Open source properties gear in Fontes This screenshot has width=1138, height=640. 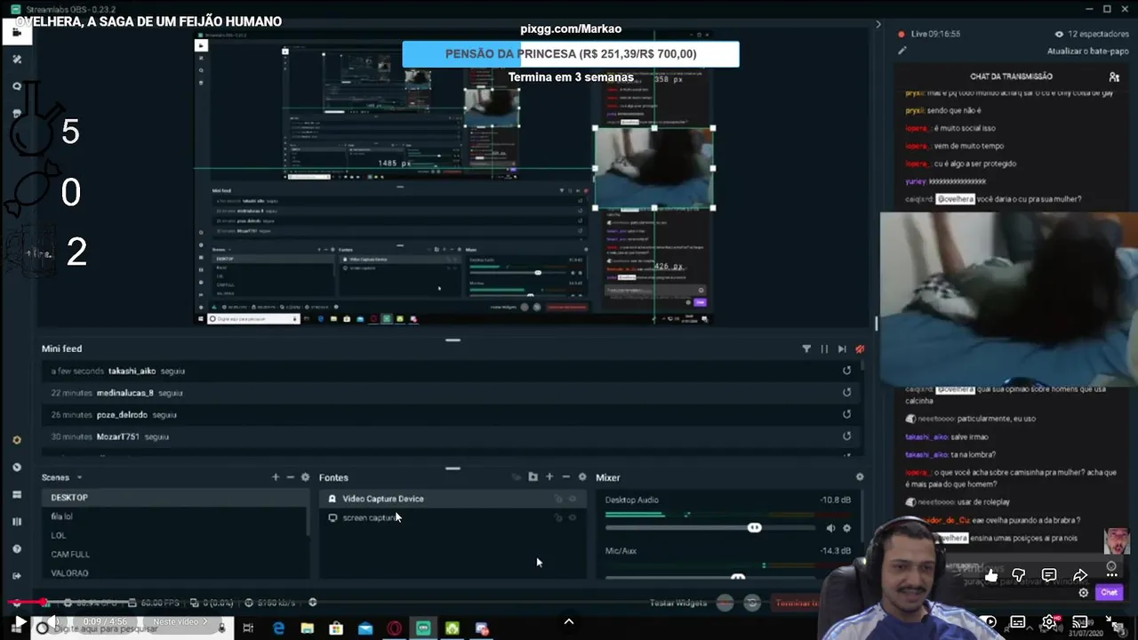(x=582, y=477)
